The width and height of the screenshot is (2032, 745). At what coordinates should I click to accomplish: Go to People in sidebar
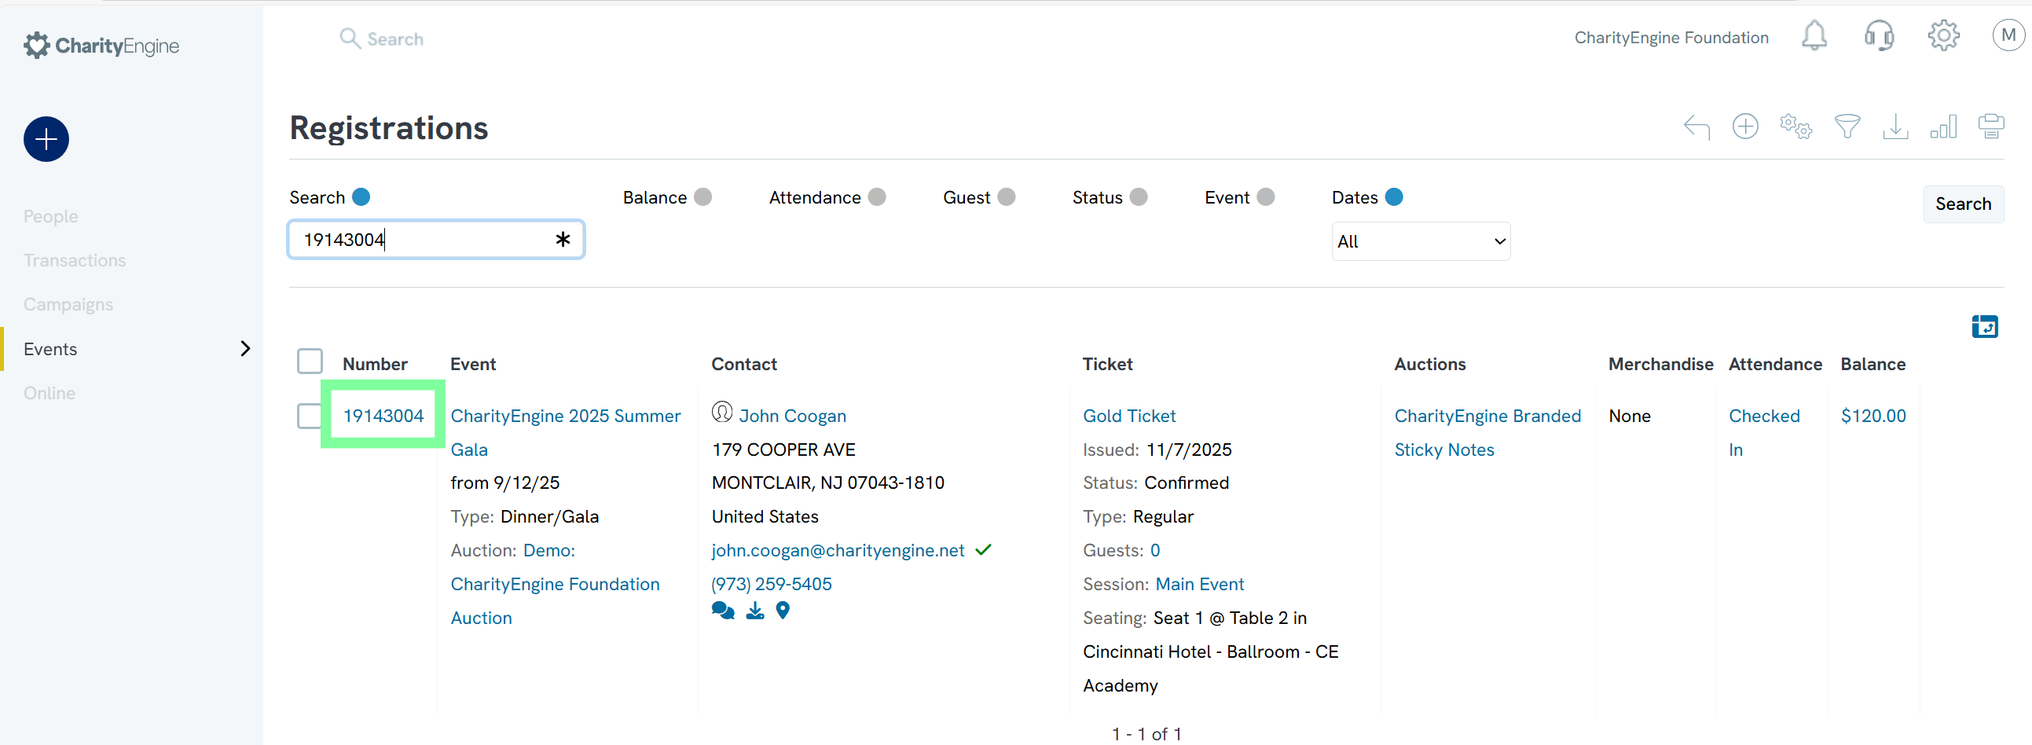click(x=50, y=216)
